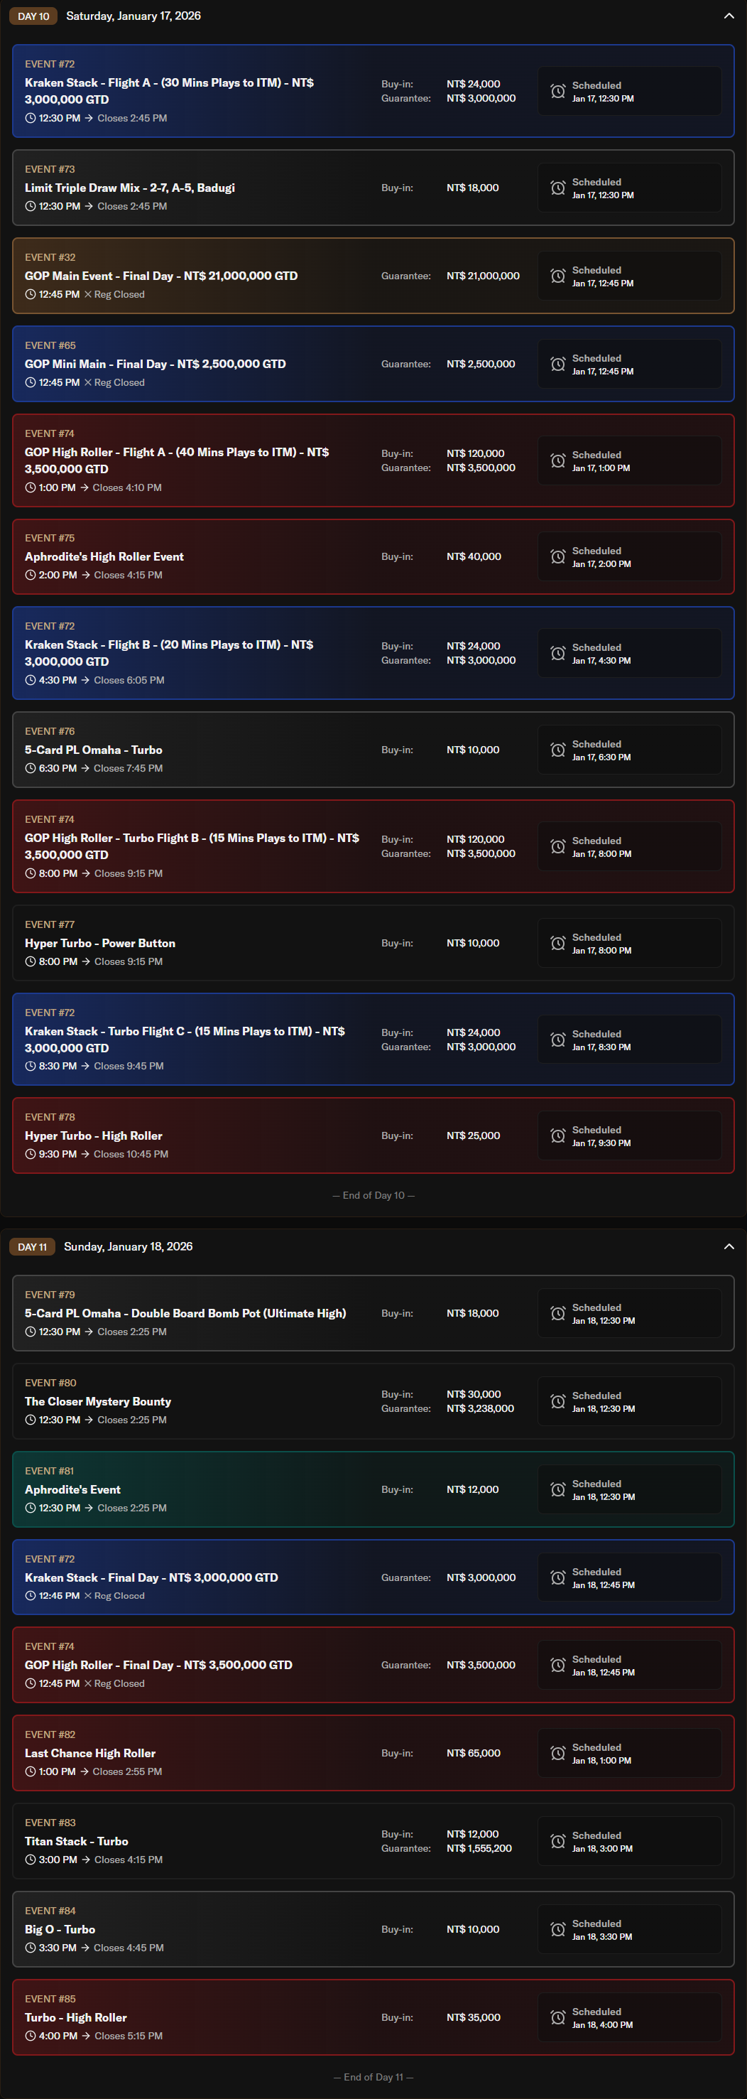Click Scheduled status for Turbo High Roller
This screenshot has width=747, height=2099.
coord(629,2017)
